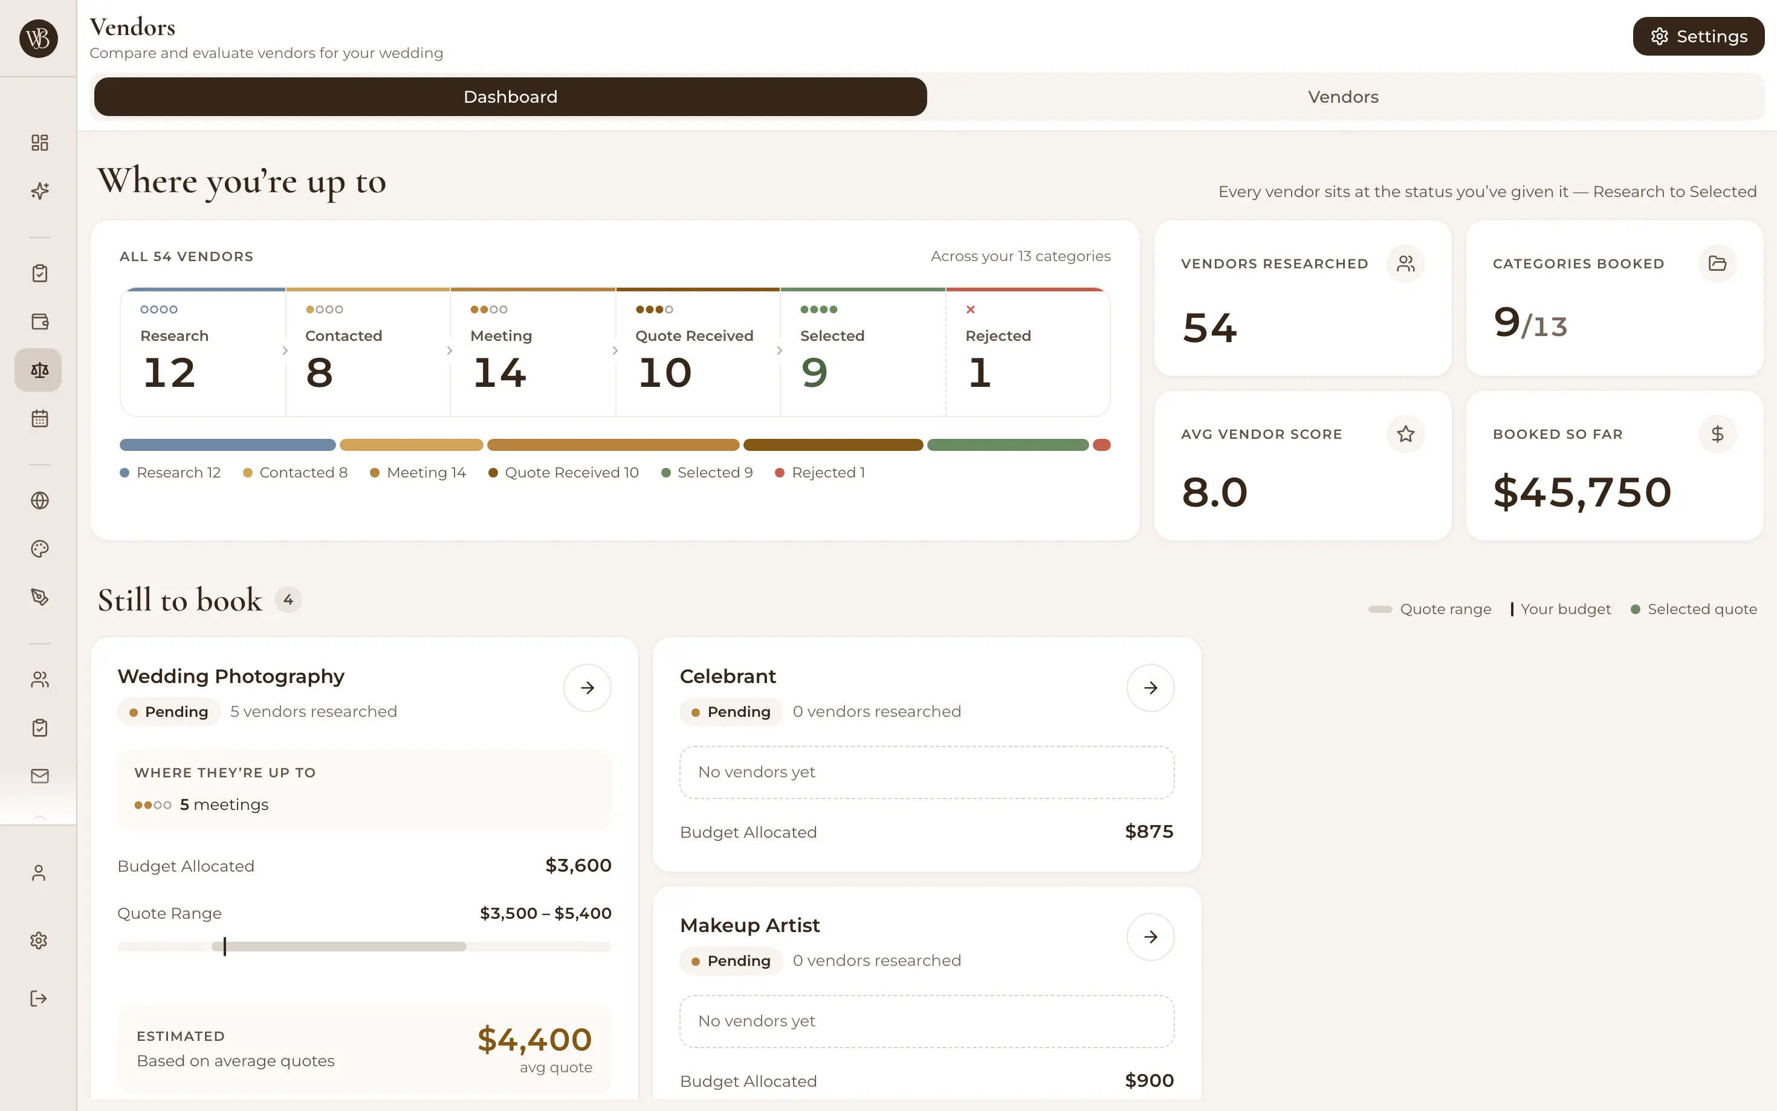The image size is (1777, 1111).
Task: Open the palette icon in sidebar
Action: pyautogui.click(x=40, y=549)
